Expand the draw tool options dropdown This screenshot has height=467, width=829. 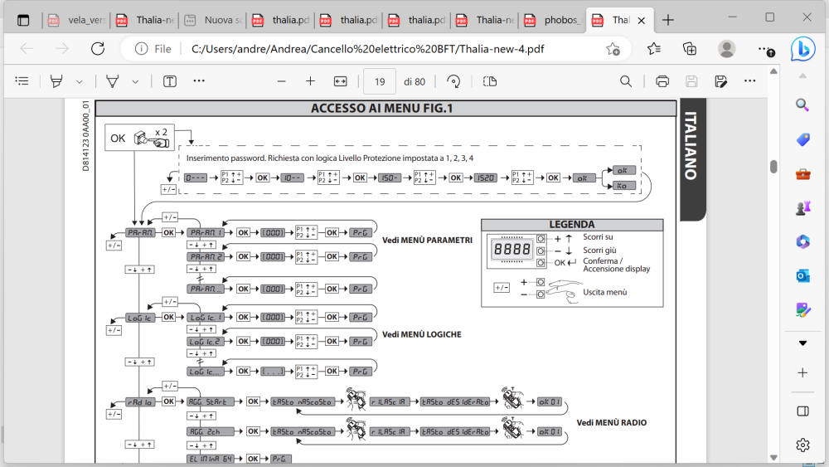pyautogui.click(x=135, y=81)
